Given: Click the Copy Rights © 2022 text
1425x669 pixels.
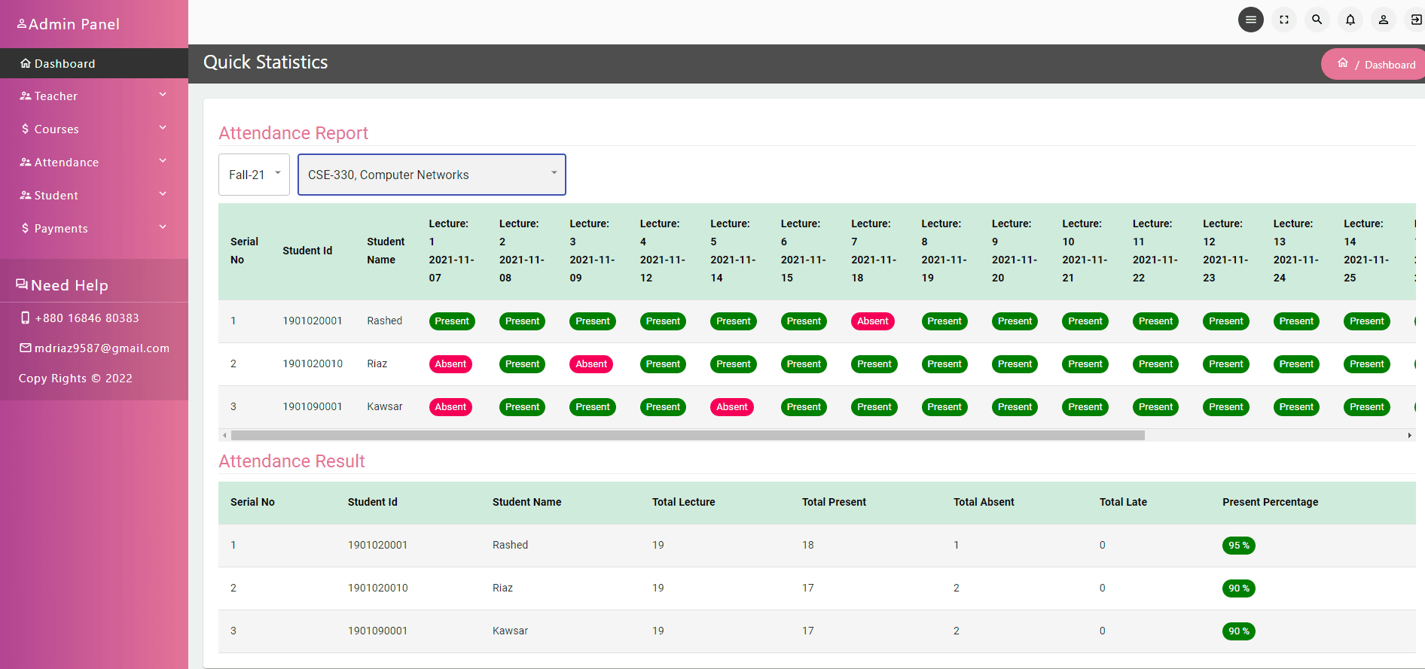Looking at the screenshot, I should pyautogui.click(x=75, y=379).
